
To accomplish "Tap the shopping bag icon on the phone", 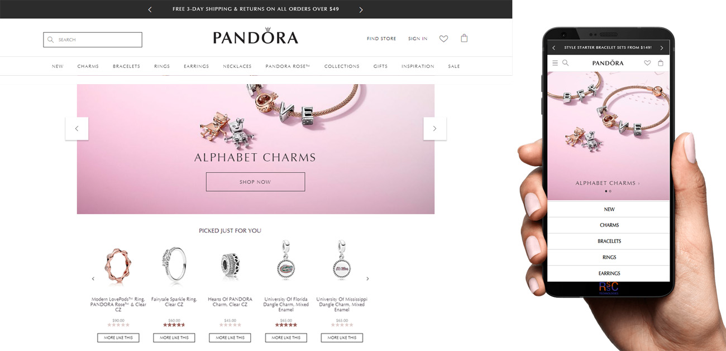I will 661,63.
